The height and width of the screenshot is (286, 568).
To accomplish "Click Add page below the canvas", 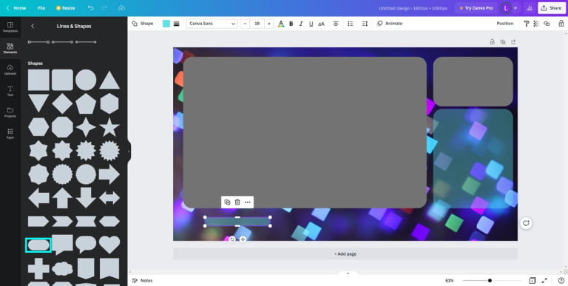I will pyautogui.click(x=345, y=253).
